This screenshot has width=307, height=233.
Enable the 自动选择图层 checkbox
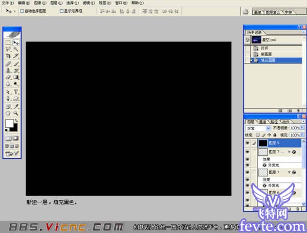point(21,10)
